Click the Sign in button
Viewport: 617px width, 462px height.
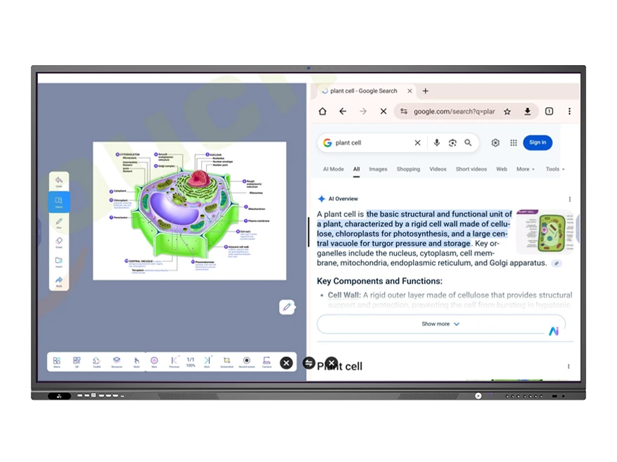tap(538, 143)
